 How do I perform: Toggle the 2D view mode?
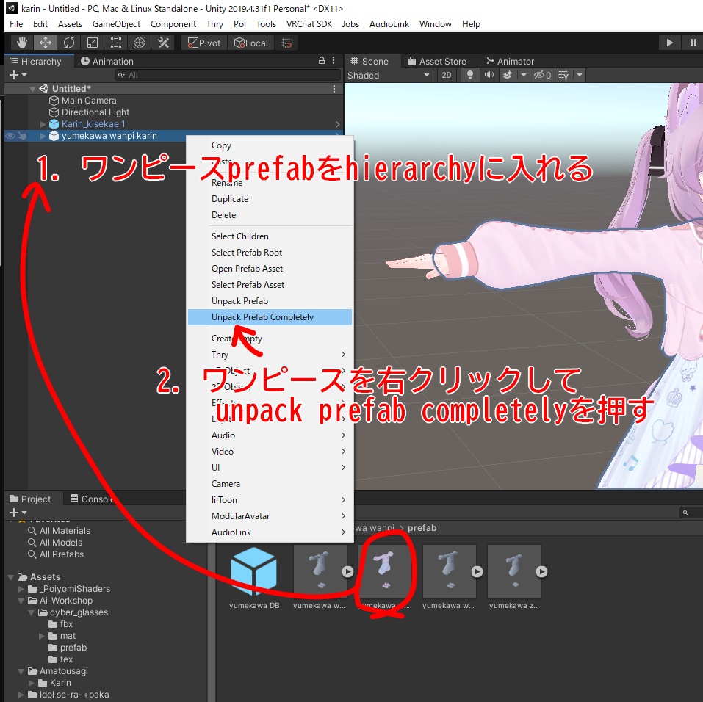click(448, 75)
